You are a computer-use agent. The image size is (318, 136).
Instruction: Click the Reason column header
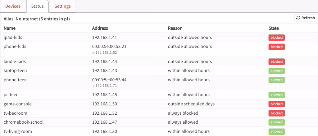click(175, 28)
